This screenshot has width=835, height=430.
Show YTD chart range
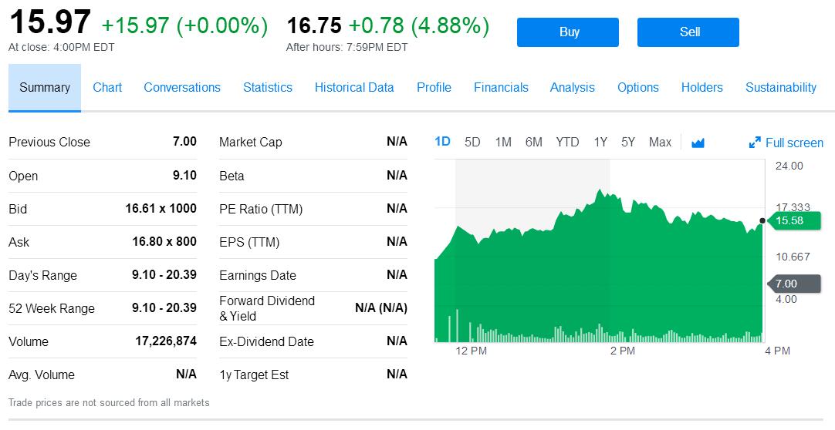coord(567,142)
